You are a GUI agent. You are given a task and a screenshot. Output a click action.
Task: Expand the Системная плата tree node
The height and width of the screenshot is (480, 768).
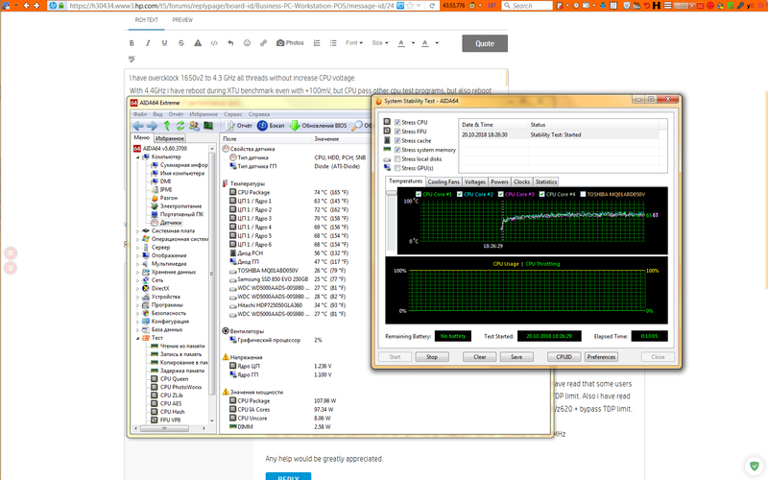click(x=136, y=230)
